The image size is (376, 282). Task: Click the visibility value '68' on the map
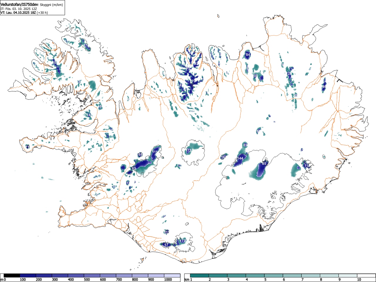[140, 155]
